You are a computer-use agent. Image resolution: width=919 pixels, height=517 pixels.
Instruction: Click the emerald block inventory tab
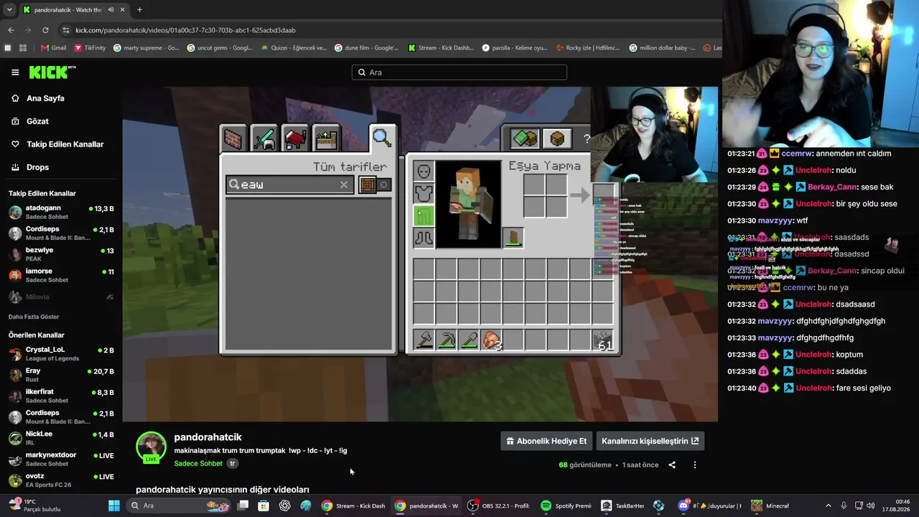tap(525, 138)
